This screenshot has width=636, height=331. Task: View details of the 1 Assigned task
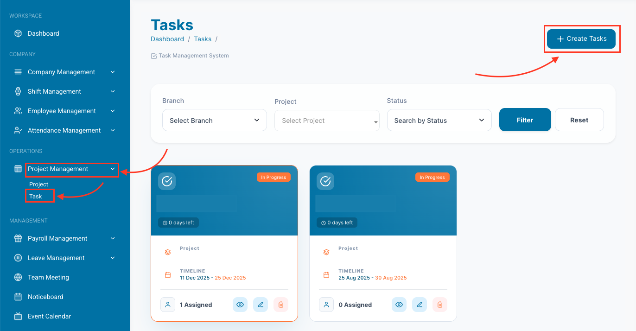[240, 305]
